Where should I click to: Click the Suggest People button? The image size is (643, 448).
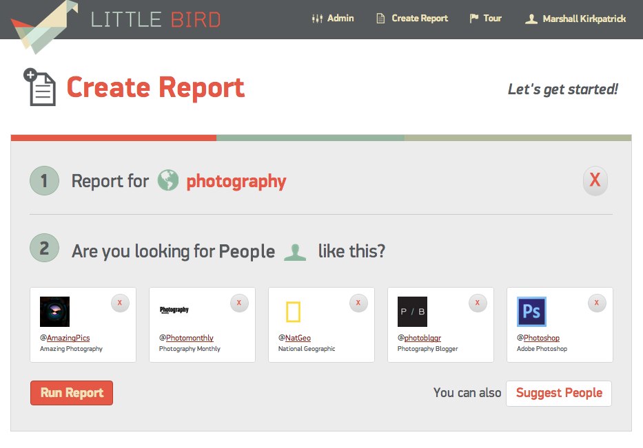[x=559, y=393]
